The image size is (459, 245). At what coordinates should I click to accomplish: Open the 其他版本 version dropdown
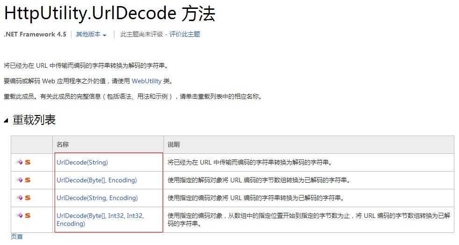point(91,34)
